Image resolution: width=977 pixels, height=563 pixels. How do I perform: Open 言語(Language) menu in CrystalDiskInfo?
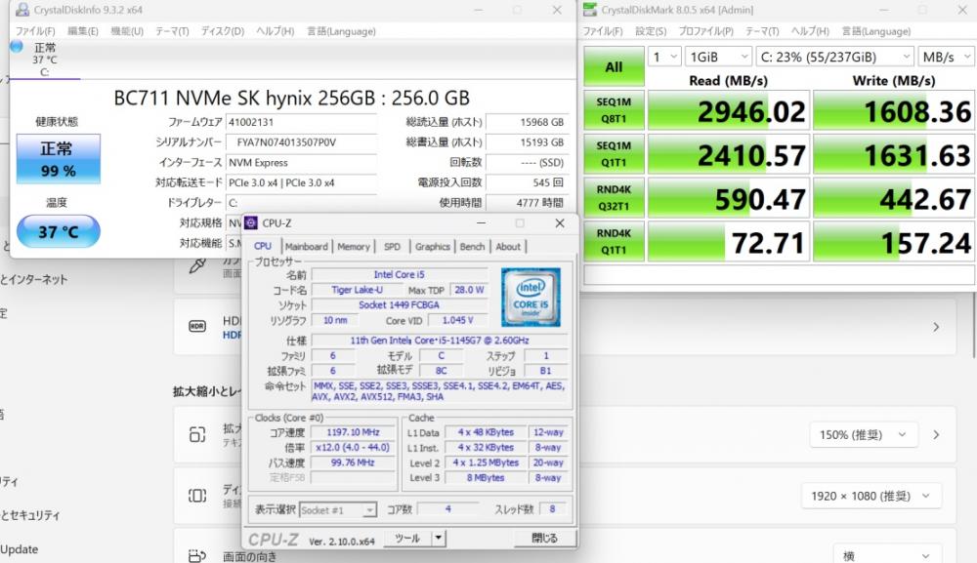tap(341, 31)
